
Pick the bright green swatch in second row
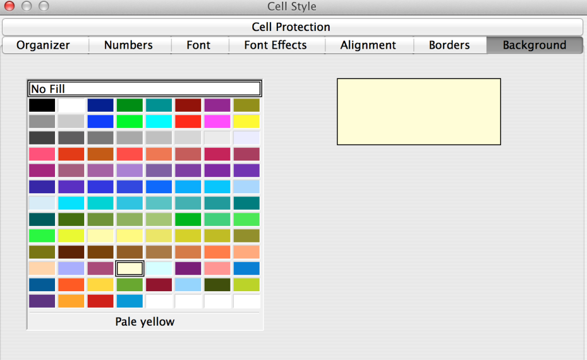point(130,122)
